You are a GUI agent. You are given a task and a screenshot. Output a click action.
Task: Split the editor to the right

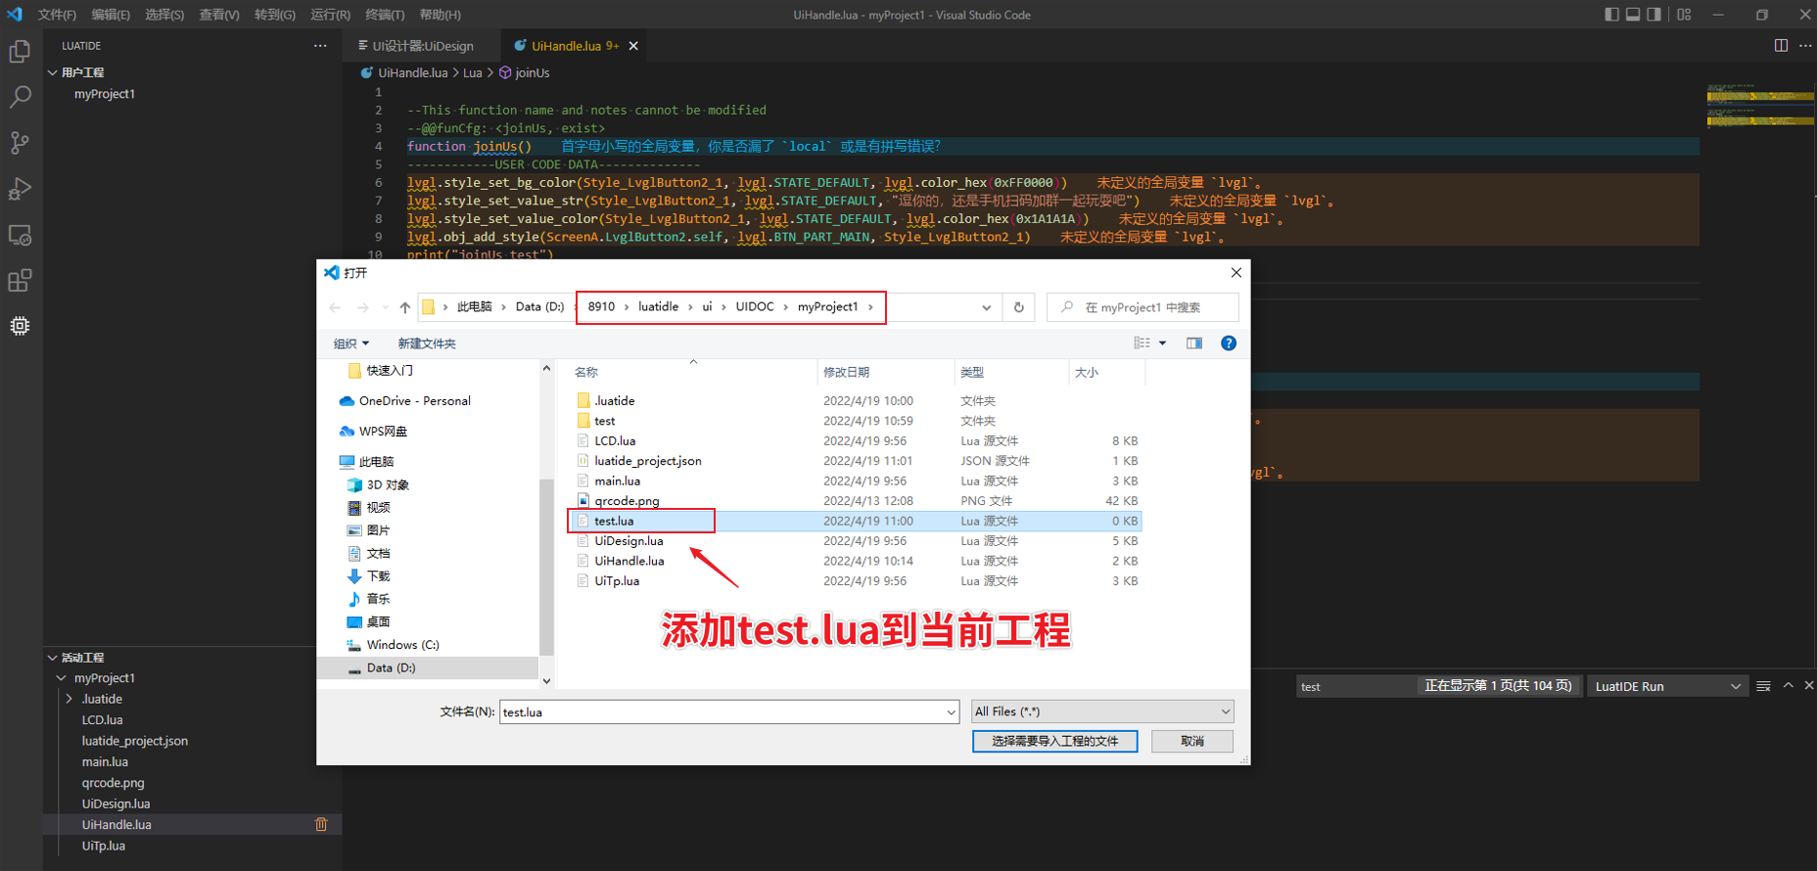click(x=1781, y=46)
